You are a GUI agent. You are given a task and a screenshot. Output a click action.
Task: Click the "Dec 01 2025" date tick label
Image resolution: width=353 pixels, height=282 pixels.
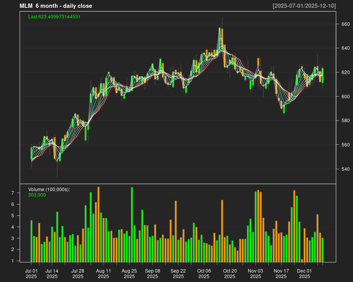[304, 273]
